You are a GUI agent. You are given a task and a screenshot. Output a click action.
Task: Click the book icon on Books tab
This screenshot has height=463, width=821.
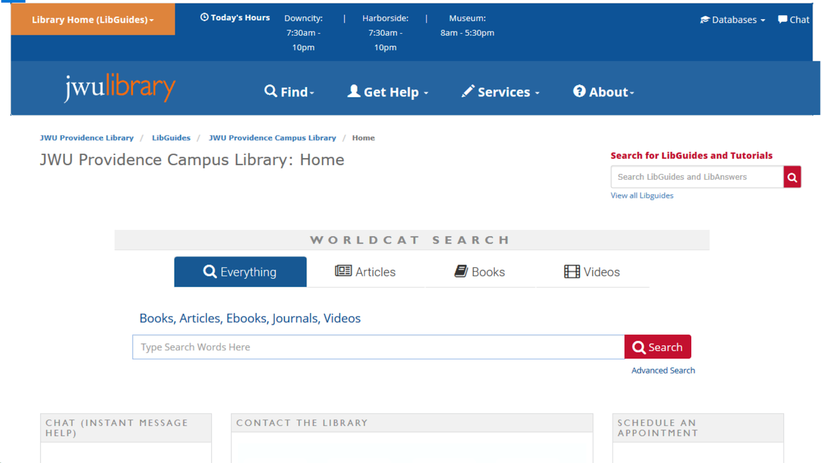point(461,271)
